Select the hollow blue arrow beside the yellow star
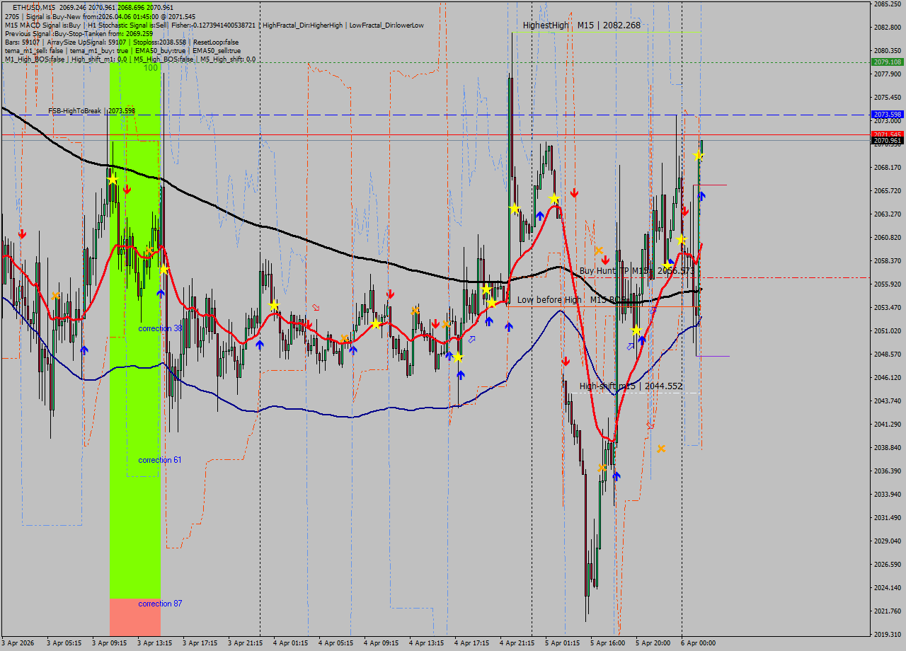The width and height of the screenshot is (906, 651). click(629, 345)
